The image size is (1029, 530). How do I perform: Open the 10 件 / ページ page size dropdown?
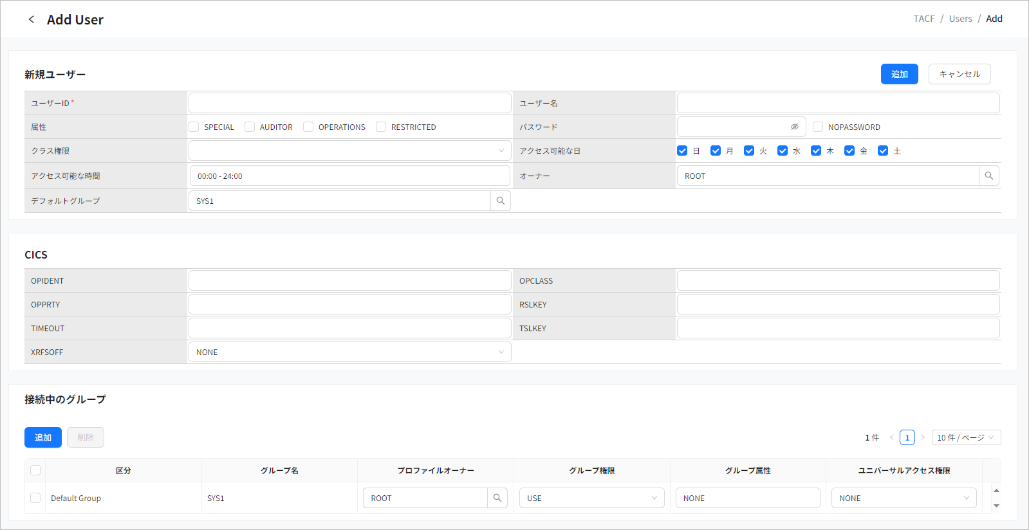[965, 437]
